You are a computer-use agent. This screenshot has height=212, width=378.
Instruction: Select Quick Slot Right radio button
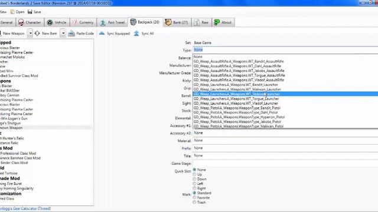click(194, 188)
